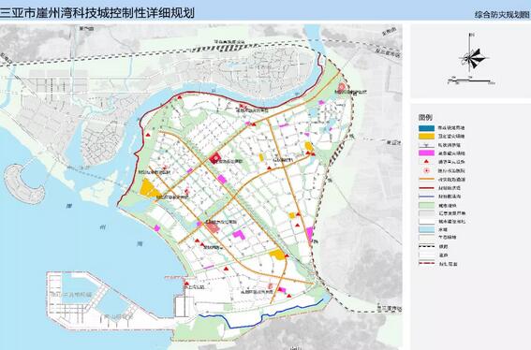This screenshot has width=531, height=350.
Task: Click the L-shaped magenta block on the map
Action: [x=240, y=235]
